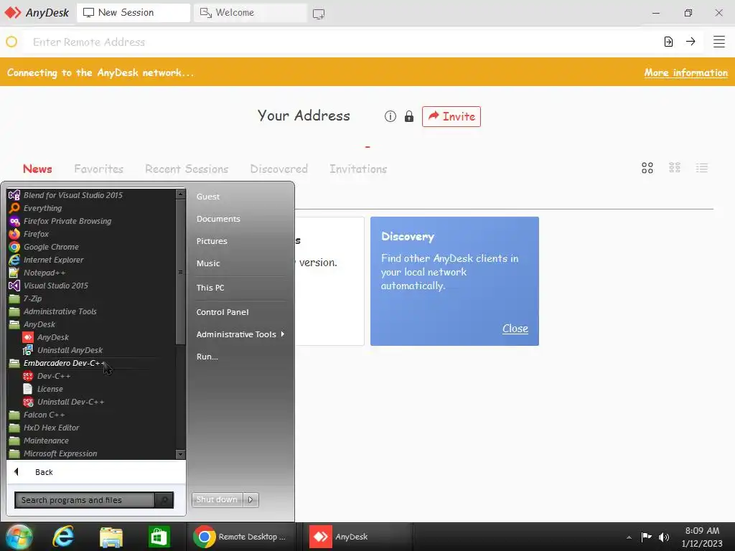Open This PC from start menu
The width and height of the screenshot is (735, 551).
point(210,288)
